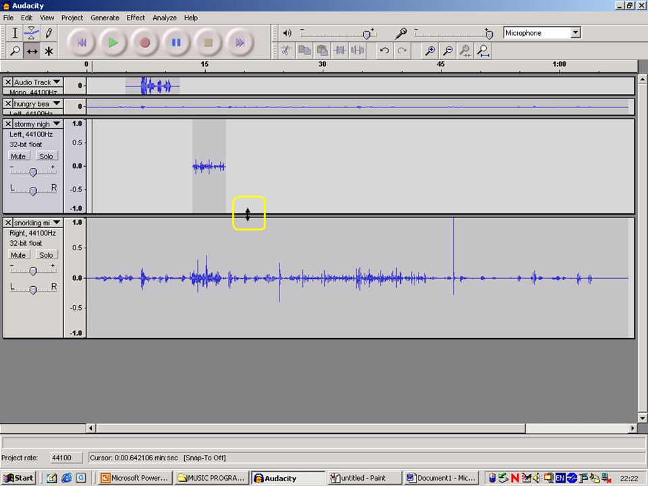Click the Cut scissors icon
The image size is (648, 486).
tap(286, 51)
